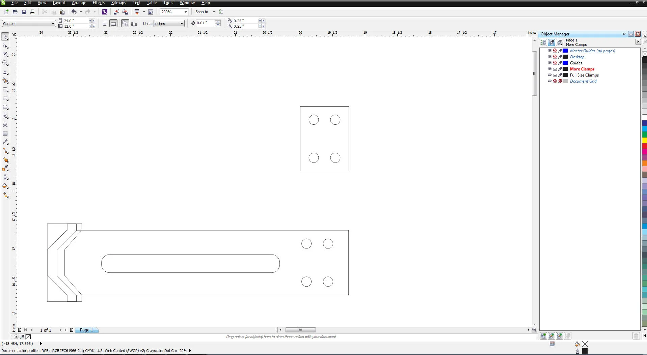The height and width of the screenshot is (355, 647).
Task: Go to the next page arrow
Action: (x=60, y=330)
